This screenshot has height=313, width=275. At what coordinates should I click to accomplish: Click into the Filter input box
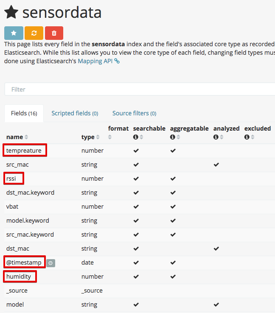pyautogui.click(x=140, y=89)
